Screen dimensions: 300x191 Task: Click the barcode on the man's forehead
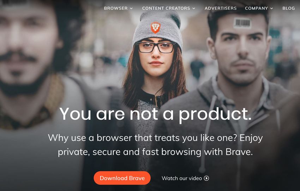click(x=242, y=23)
